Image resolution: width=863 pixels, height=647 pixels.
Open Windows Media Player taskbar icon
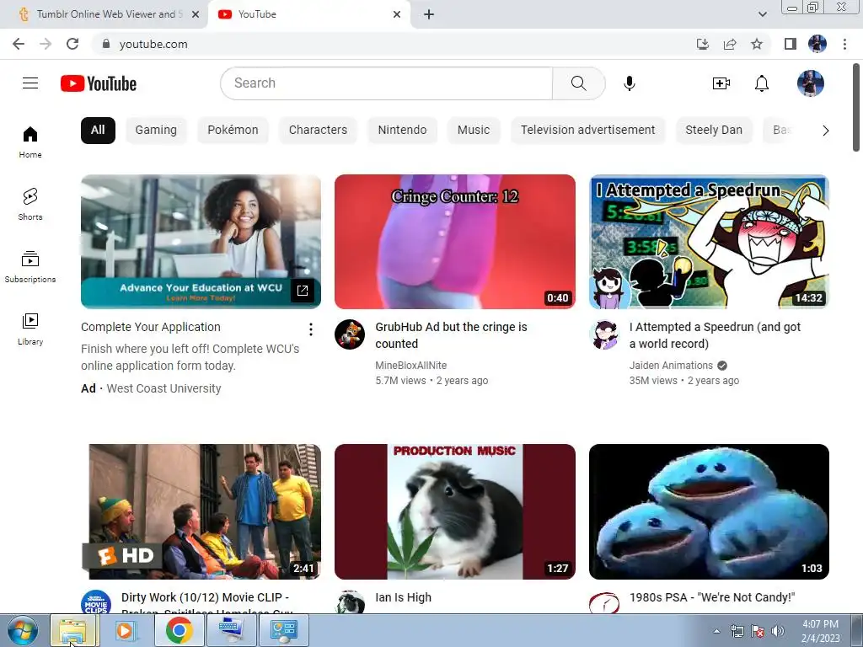[126, 630]
